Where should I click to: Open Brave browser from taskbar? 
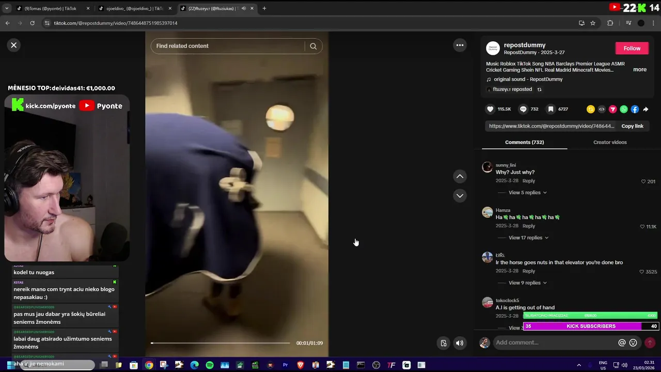pyautogui.click(x=301, y=365)
